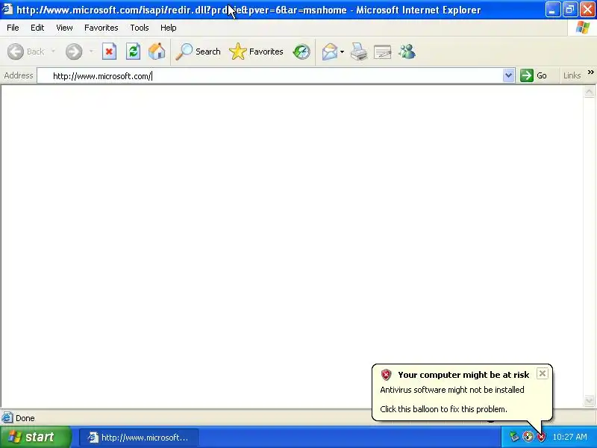Select the microsoft.com taskbar button
The image size is (597, 448).
(x=139, y=438)
